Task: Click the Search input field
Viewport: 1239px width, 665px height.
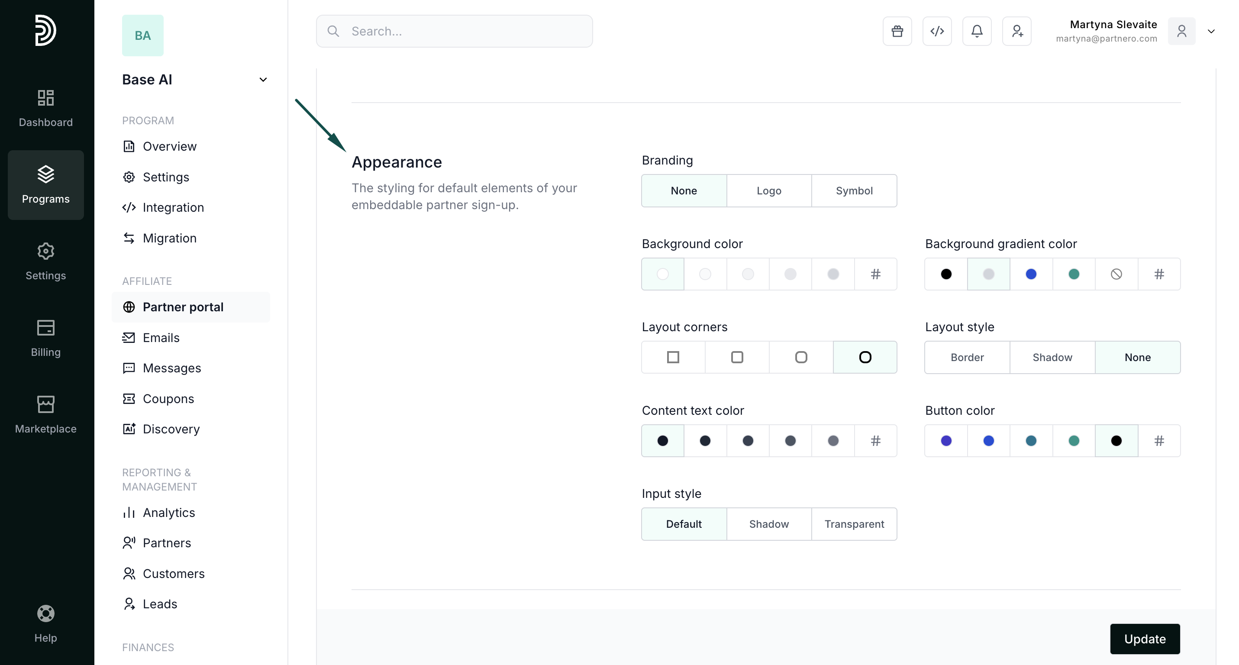Action: [x=454, y=31]
